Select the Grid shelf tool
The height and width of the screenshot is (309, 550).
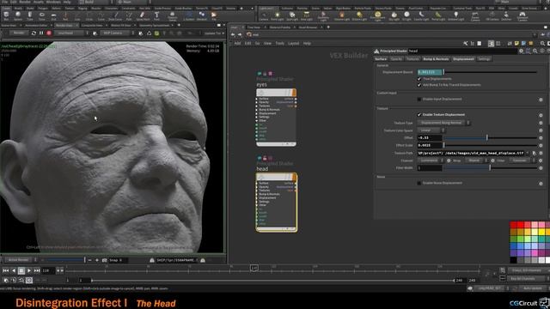click(x=53, y=15)
